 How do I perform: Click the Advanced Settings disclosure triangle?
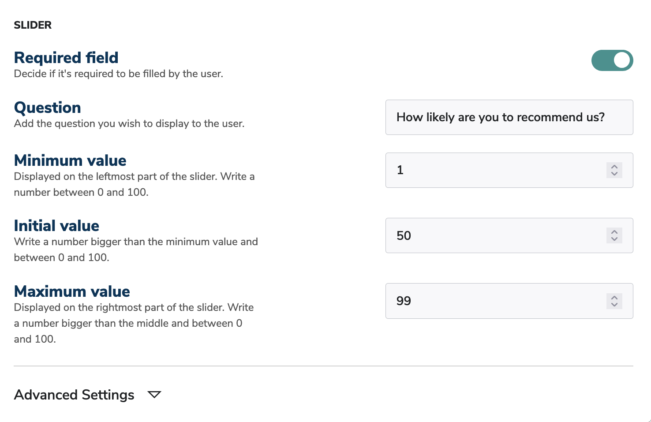point(154,395)
